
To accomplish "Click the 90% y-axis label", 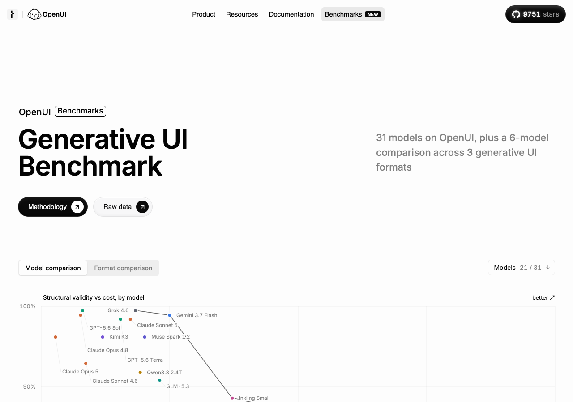I will 30,386.
